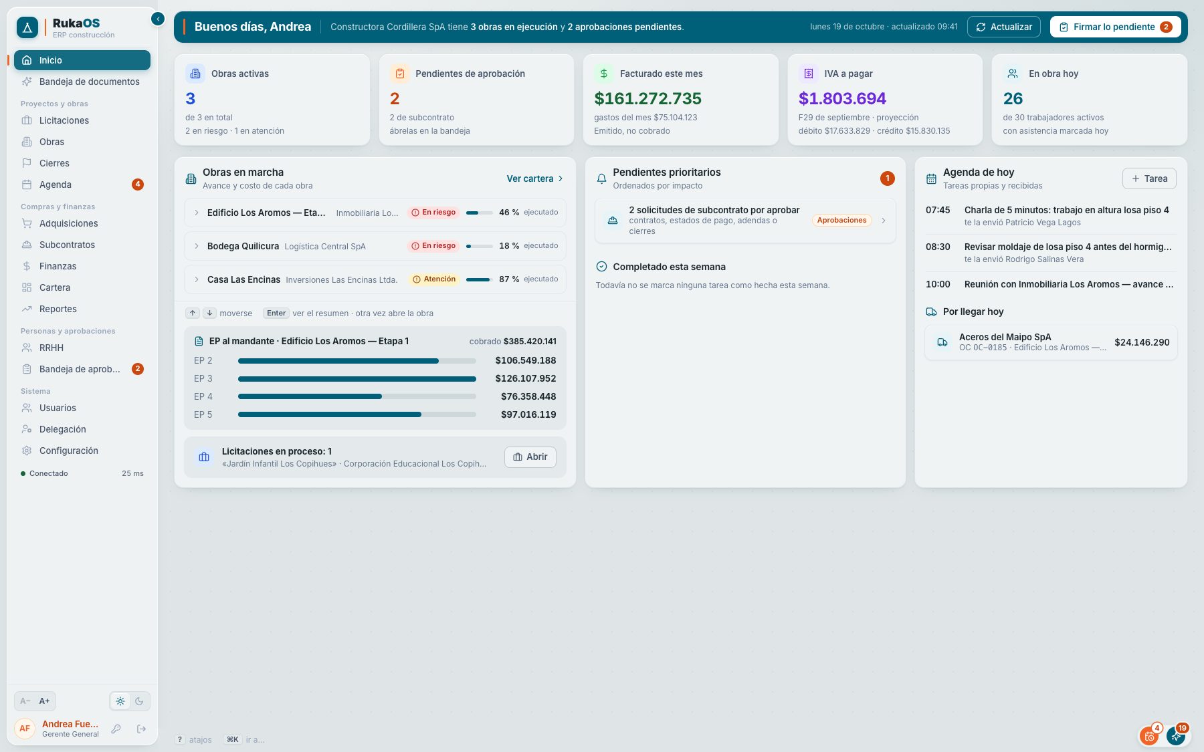Expand the Bodega Quilicura row
The image size is (1204, 752).
coord(197,246)
